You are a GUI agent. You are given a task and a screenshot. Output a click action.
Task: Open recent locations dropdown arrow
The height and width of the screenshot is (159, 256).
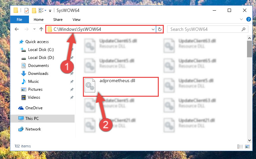pos(34,29)
